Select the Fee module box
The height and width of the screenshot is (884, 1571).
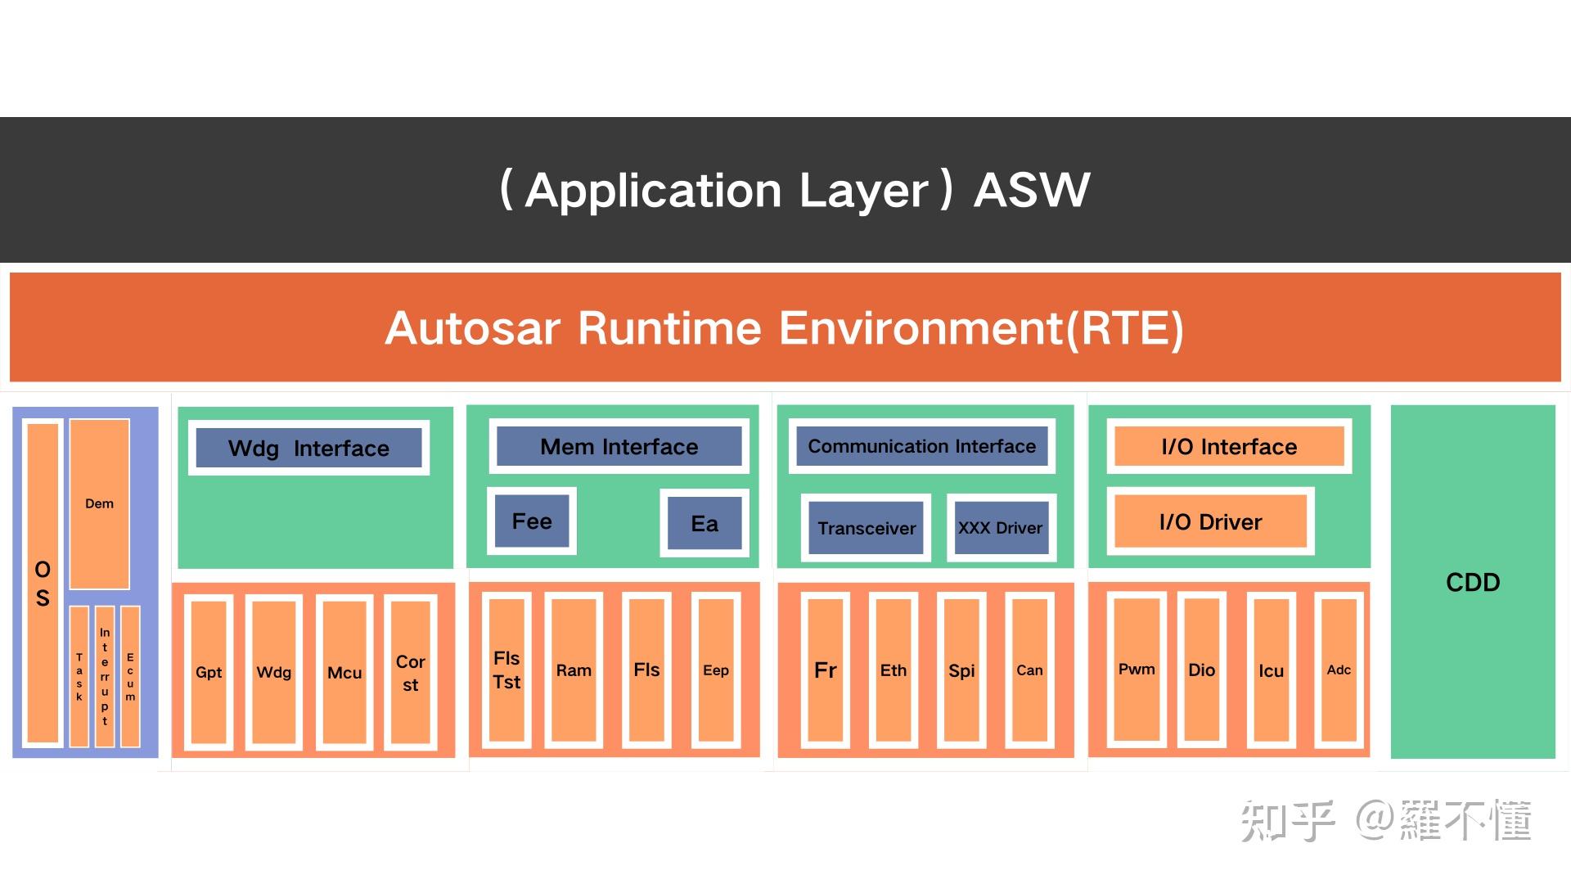(532, 521)
